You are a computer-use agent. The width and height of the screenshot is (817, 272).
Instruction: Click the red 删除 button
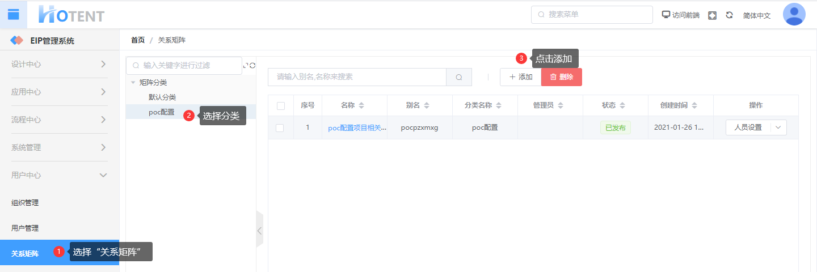(x=562, y=77)
